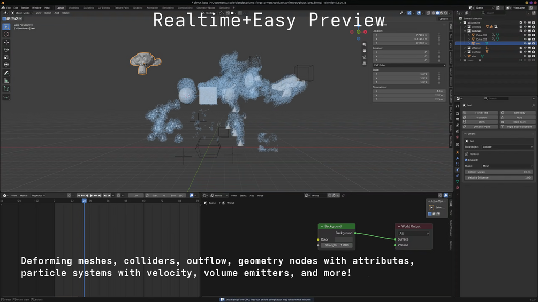Select the Select Box tool
This screenshot has width=538, height=302.
[6, 26]
